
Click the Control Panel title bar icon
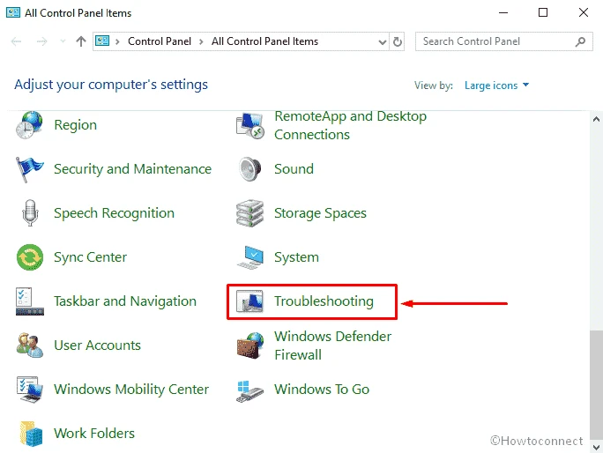(x=13, y=12)
